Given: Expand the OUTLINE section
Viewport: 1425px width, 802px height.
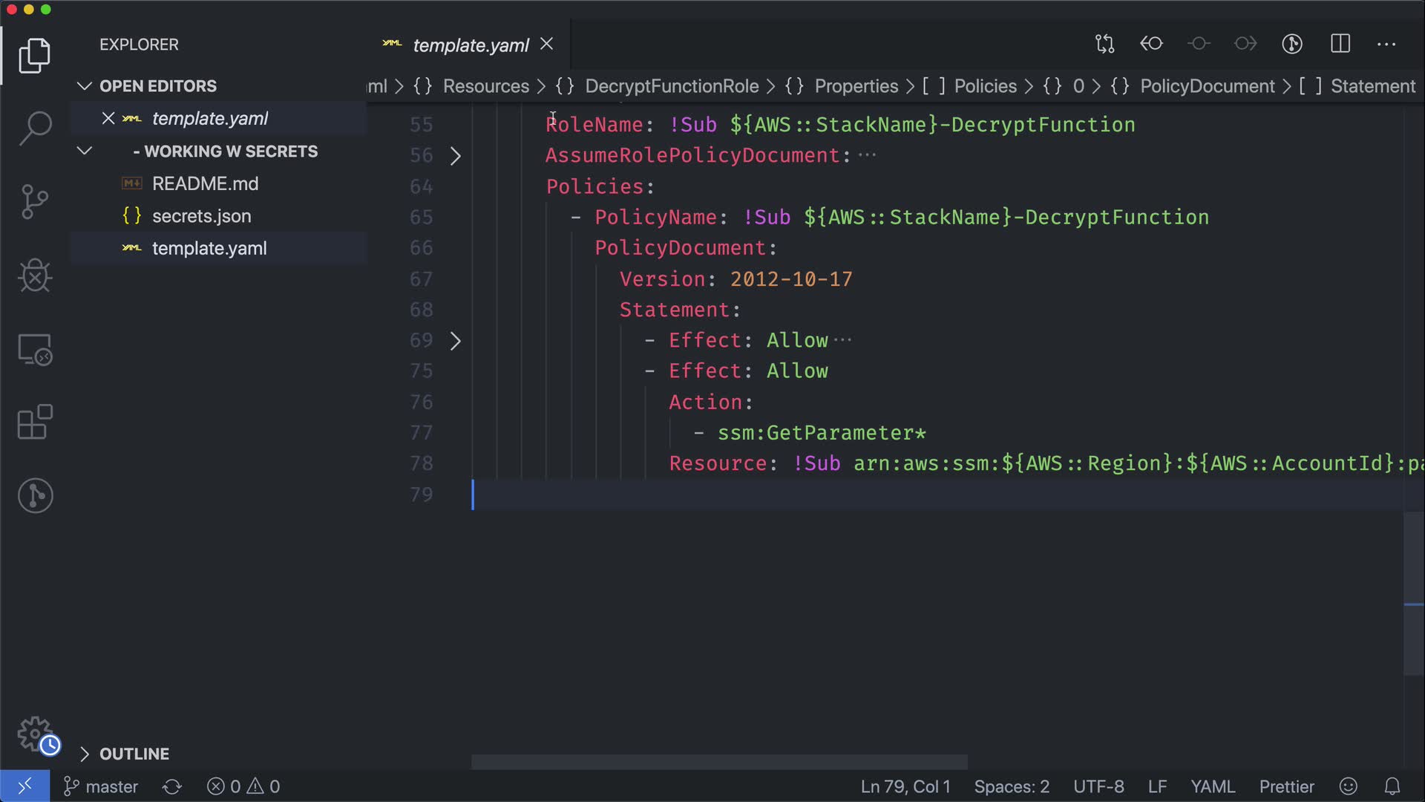Looking at the screenshot, I should tap(134, 754).
